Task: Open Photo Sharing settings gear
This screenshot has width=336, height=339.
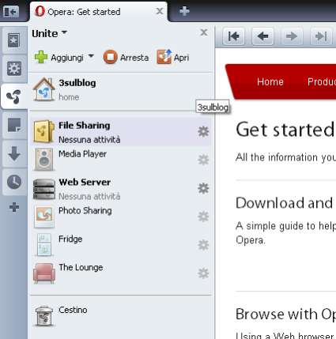Action: [203, 217]
